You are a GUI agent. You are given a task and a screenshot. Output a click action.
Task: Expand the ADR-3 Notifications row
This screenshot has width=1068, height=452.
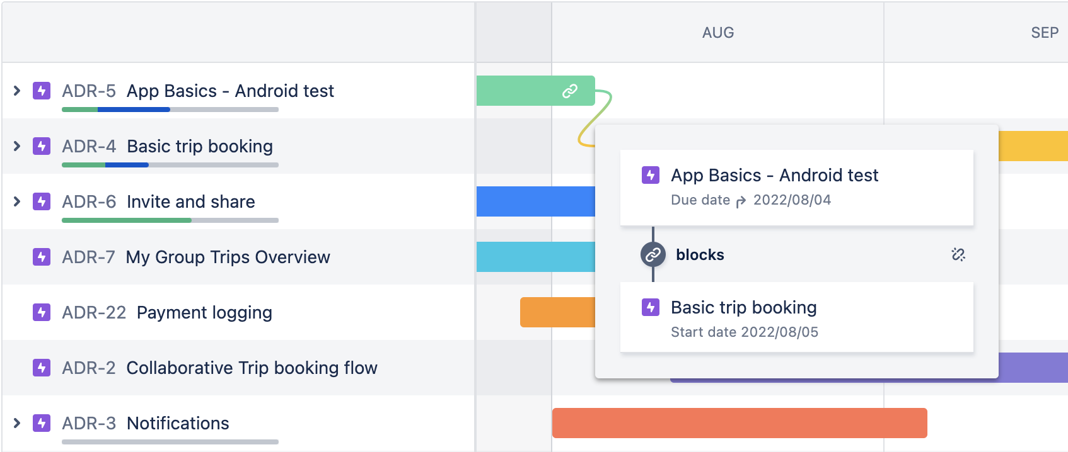(16, 423)
